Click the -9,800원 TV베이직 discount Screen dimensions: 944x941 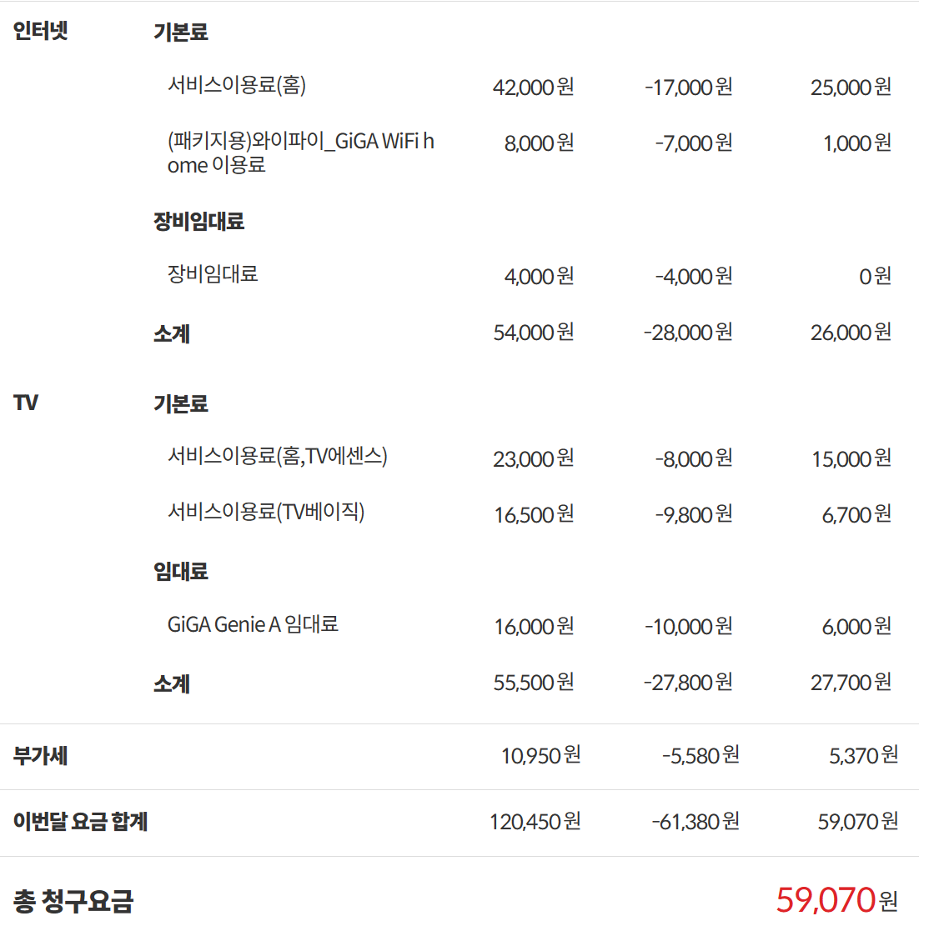pos(694,514)
